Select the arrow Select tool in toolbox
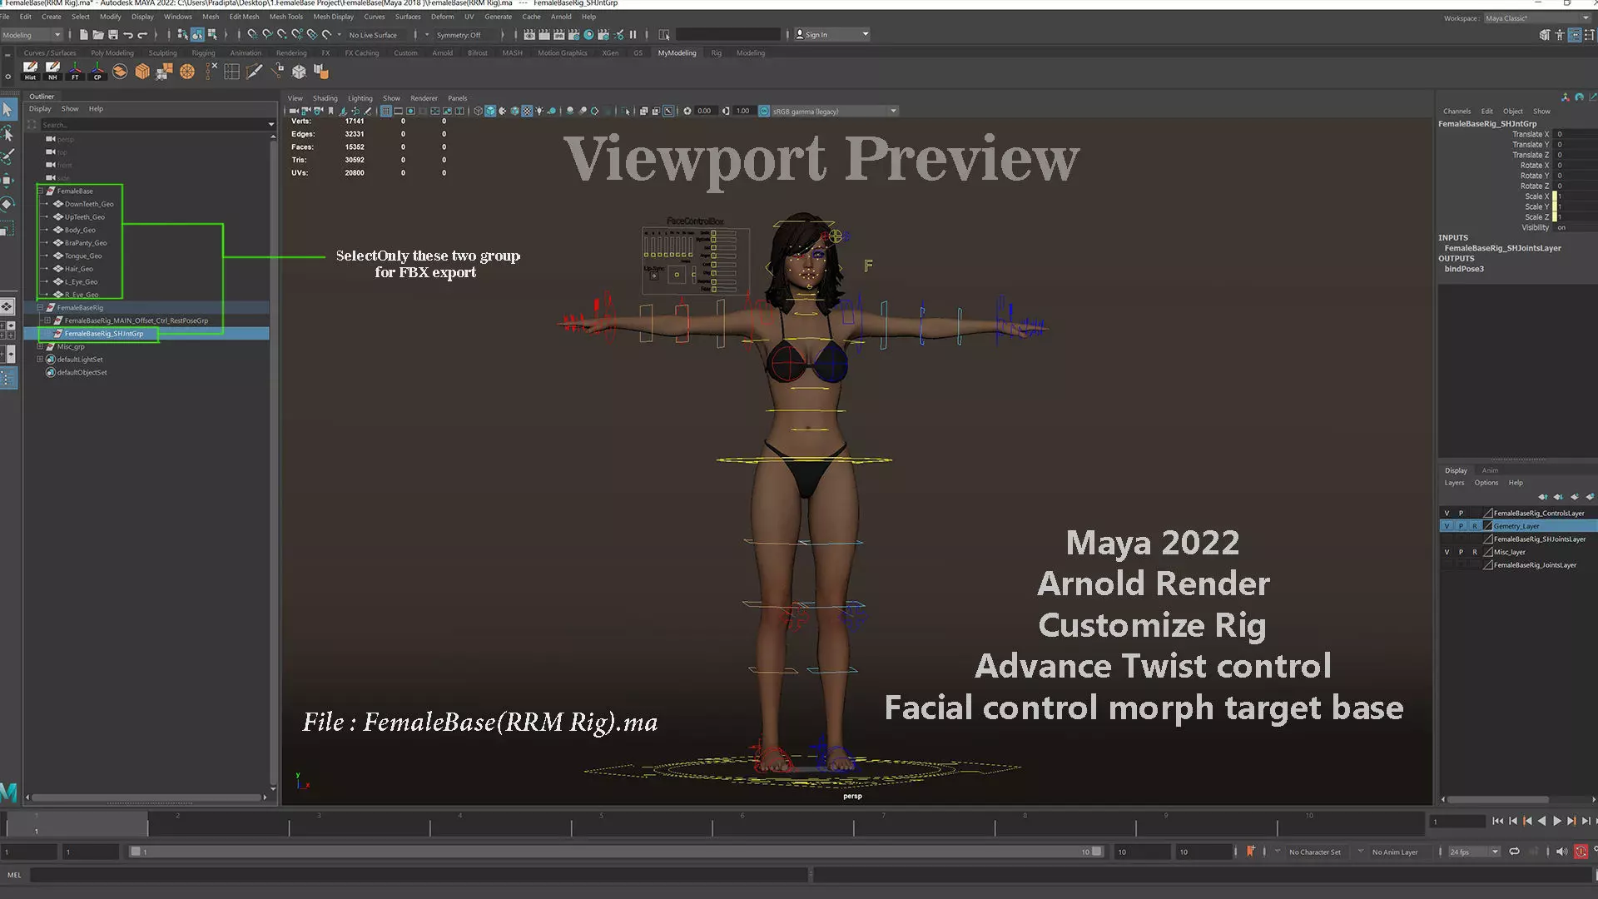 [x=8, y=109]
